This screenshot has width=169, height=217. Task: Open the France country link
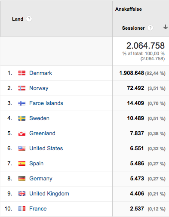click(x=38, y=209)
